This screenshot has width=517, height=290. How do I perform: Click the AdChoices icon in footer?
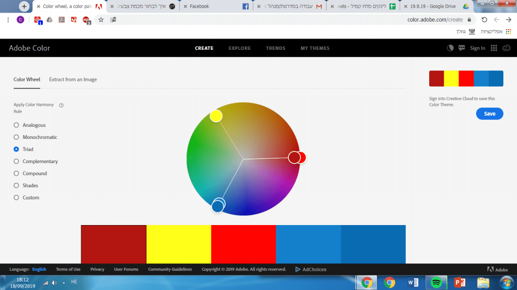coord(298,269)
